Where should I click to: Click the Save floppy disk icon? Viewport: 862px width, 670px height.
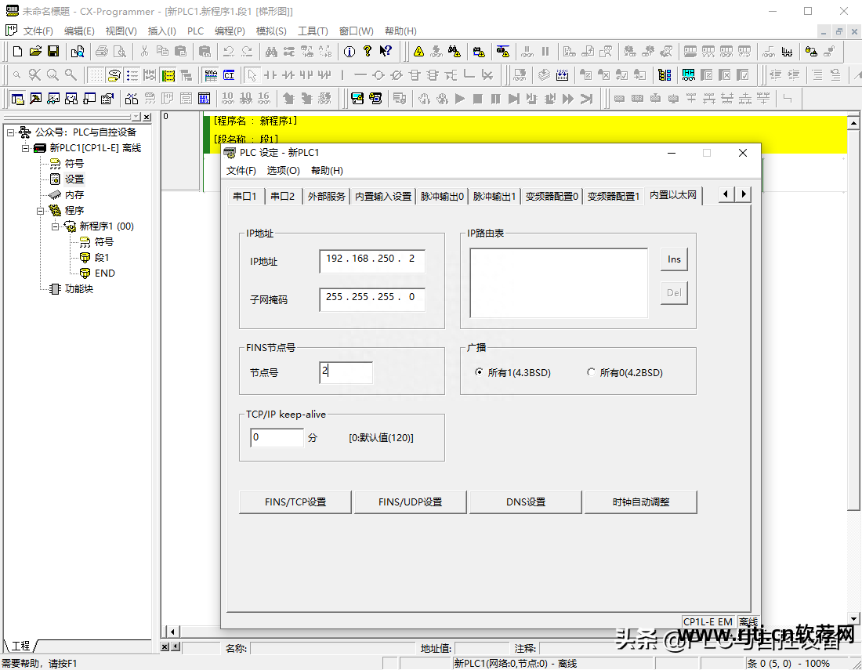click(x=53, y=52)
